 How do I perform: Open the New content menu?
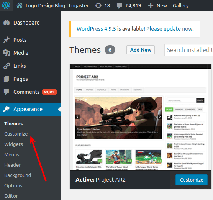[x=162, y=6]
